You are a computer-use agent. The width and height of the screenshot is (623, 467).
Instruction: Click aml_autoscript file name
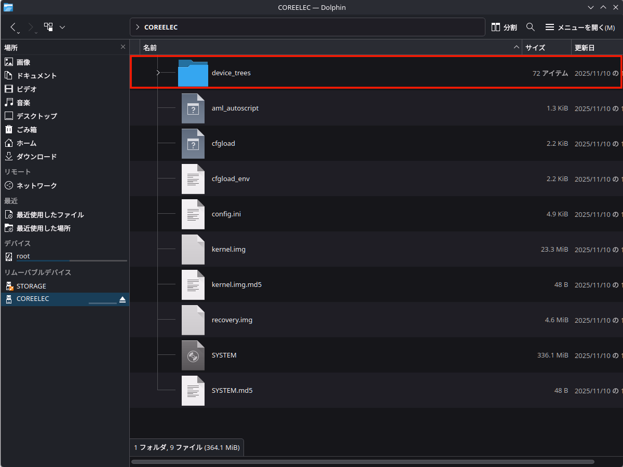(235, 108)
